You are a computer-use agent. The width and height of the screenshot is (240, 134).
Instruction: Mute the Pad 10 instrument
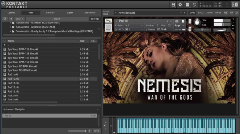tap(190, 29)
